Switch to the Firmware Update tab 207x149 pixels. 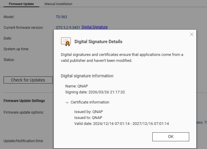pyautogui.click(x=21, y=4)
